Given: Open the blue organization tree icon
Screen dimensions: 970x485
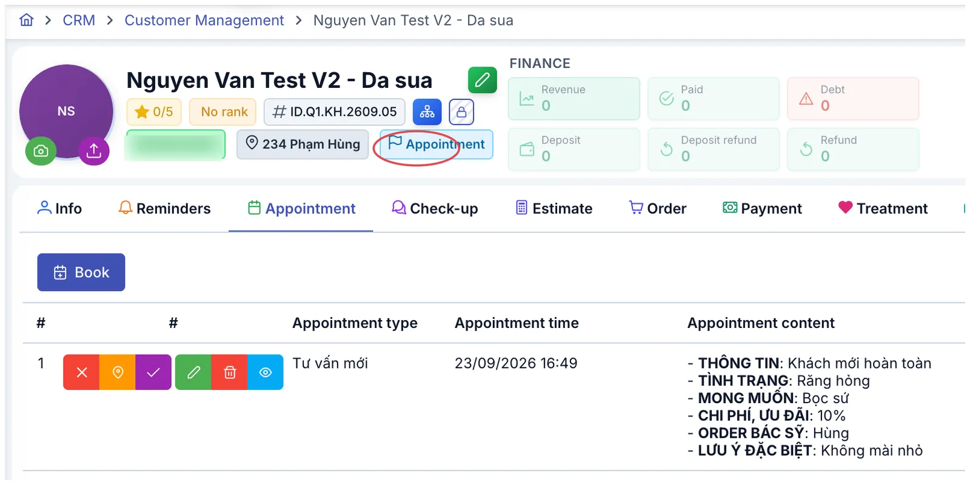Looking at the screenshot, I should point(427,112).
